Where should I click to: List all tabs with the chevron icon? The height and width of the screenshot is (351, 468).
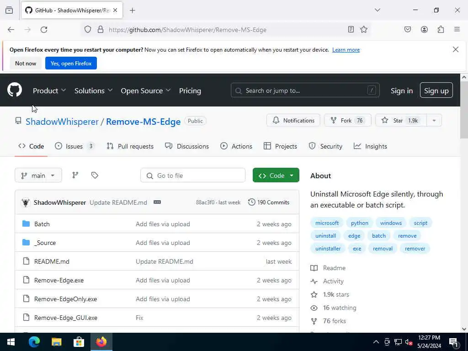377,10
